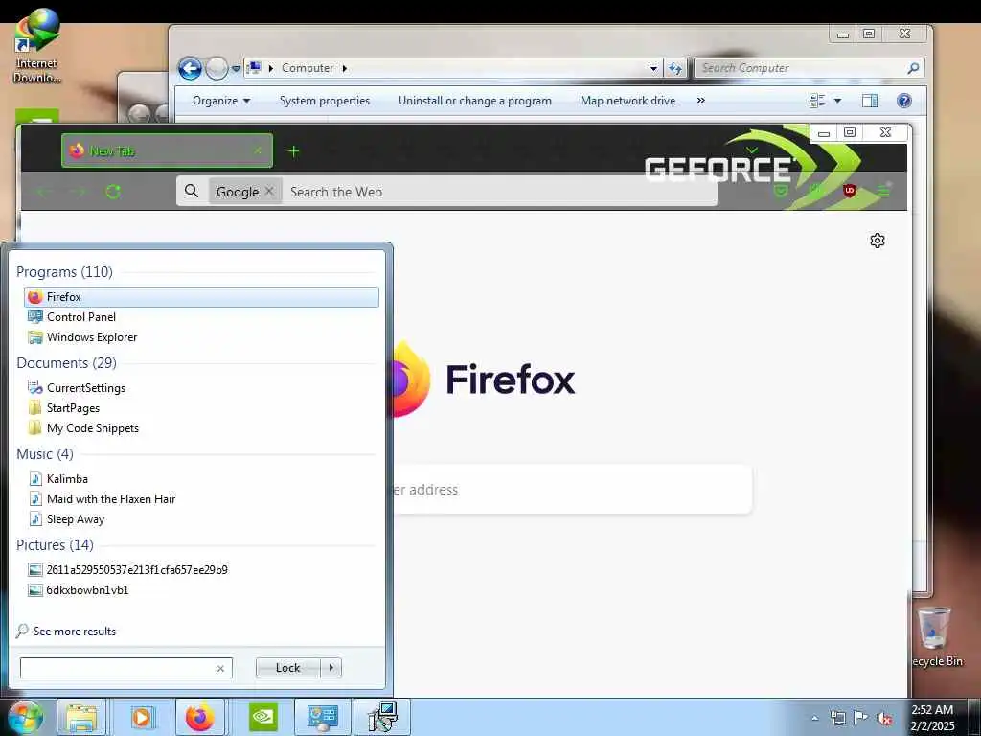Screen dimensions: 981x736
Task: Click the muted volume tray icon
Action: pyautogui.click(x=884, y=719)
